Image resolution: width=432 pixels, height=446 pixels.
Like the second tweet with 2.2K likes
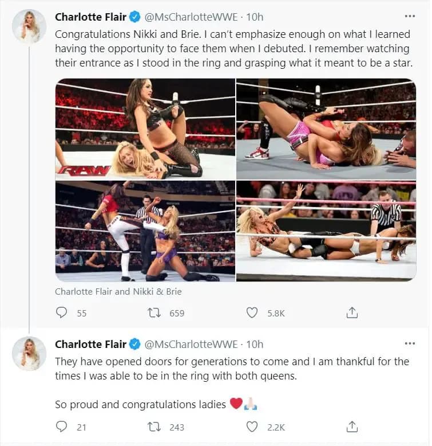coord(252,427)
